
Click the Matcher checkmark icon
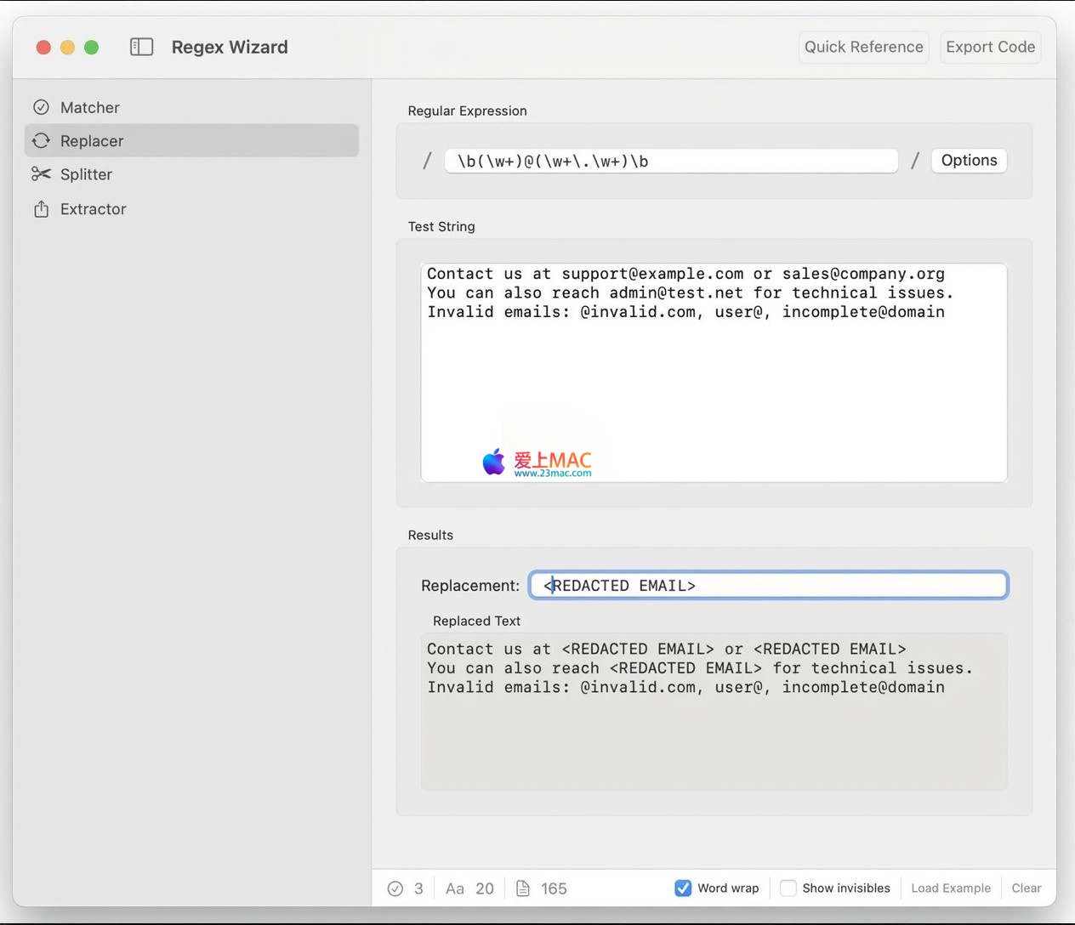tap(41, 107)
